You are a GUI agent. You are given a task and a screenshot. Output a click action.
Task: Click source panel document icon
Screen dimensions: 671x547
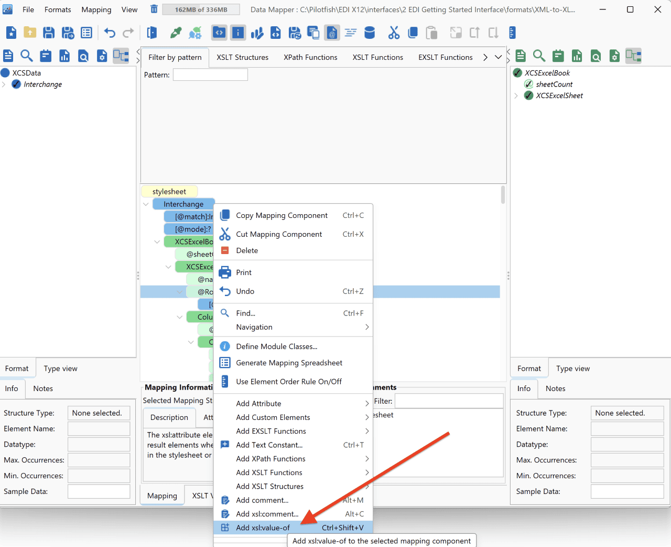point(8,56)
